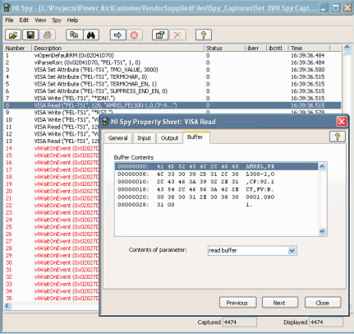This screenshot has width=354, height=334.
Task: Select row 6 VISA Set Attribute SUPPRESS_END_EN
Action: click(172, 91)
